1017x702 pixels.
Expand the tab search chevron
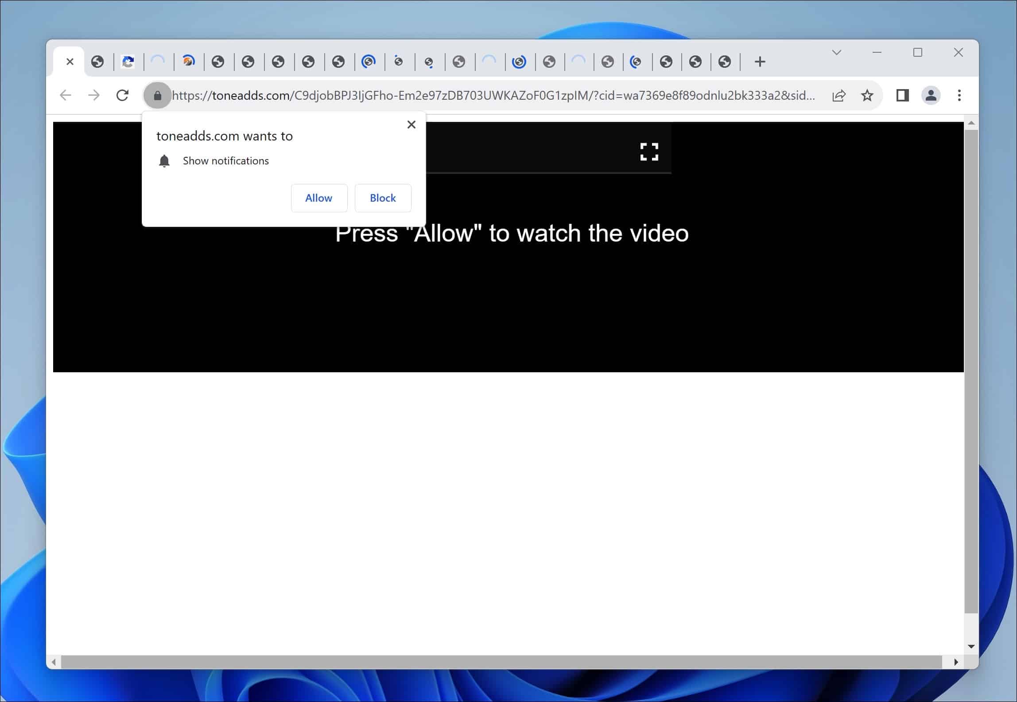[836, 52]
